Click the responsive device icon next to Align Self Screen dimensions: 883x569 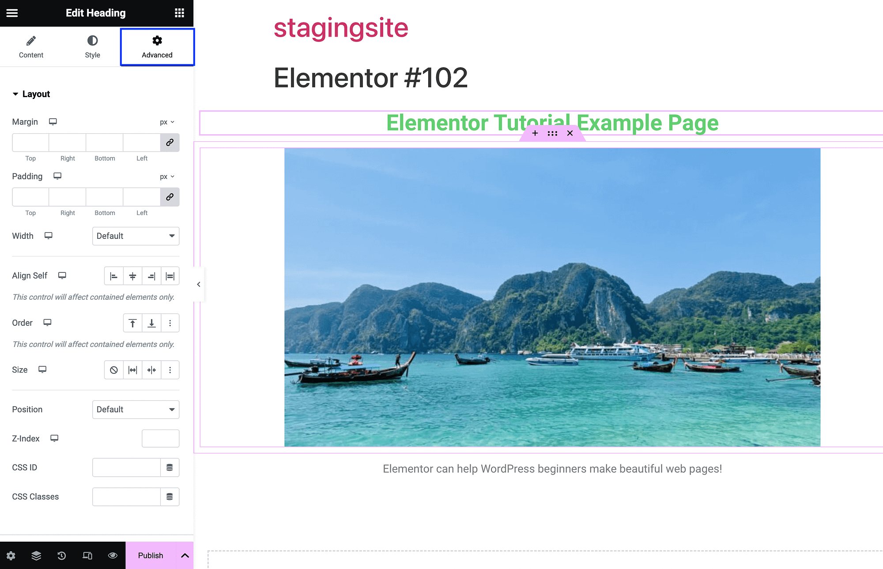click(x=60, y=275)
